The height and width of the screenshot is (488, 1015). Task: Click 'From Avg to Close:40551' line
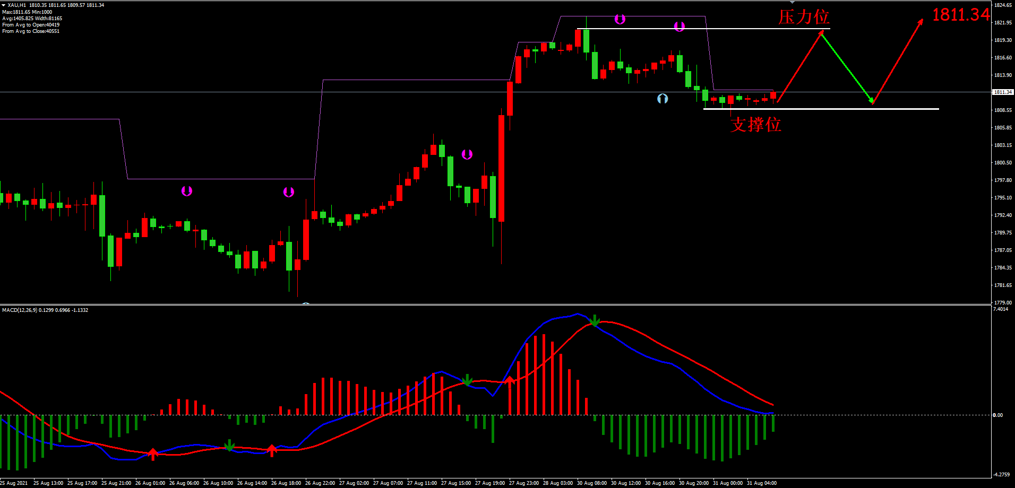coord(31,31)
